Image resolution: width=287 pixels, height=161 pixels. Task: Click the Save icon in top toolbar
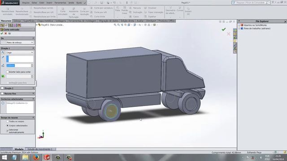tap(102, 3)
